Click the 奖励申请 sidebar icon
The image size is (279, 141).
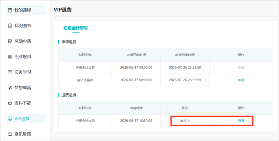click(10, 41)
